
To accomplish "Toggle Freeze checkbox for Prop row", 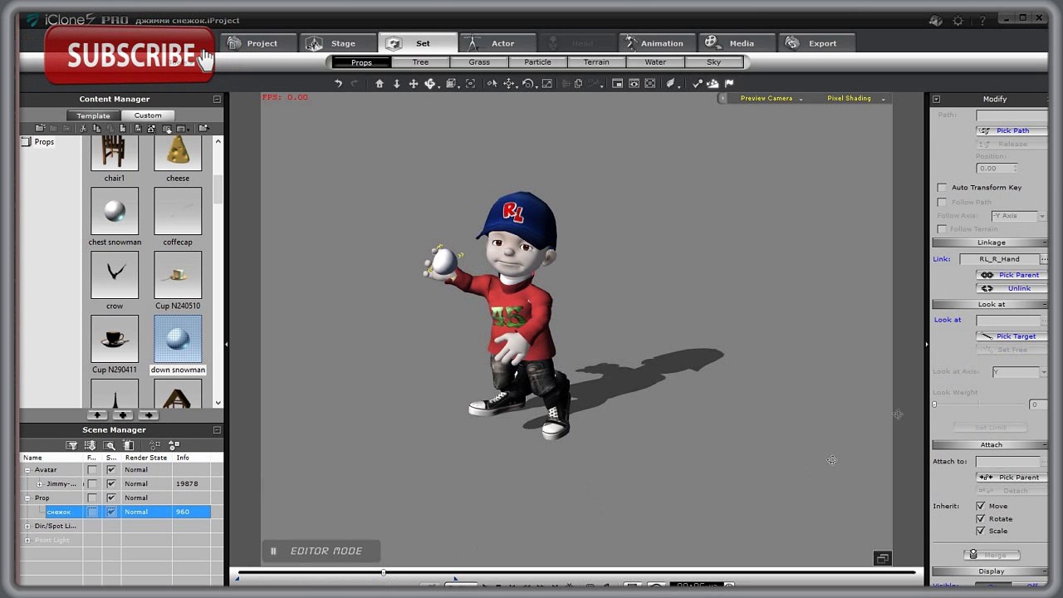I will tap(92, 498).
